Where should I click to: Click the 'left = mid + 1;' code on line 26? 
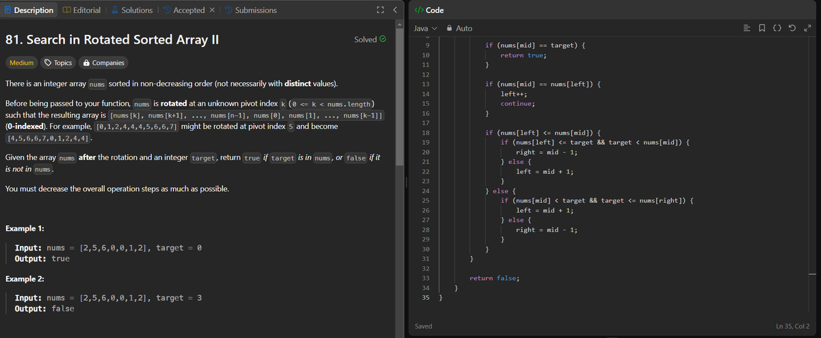tap(544, 210)
